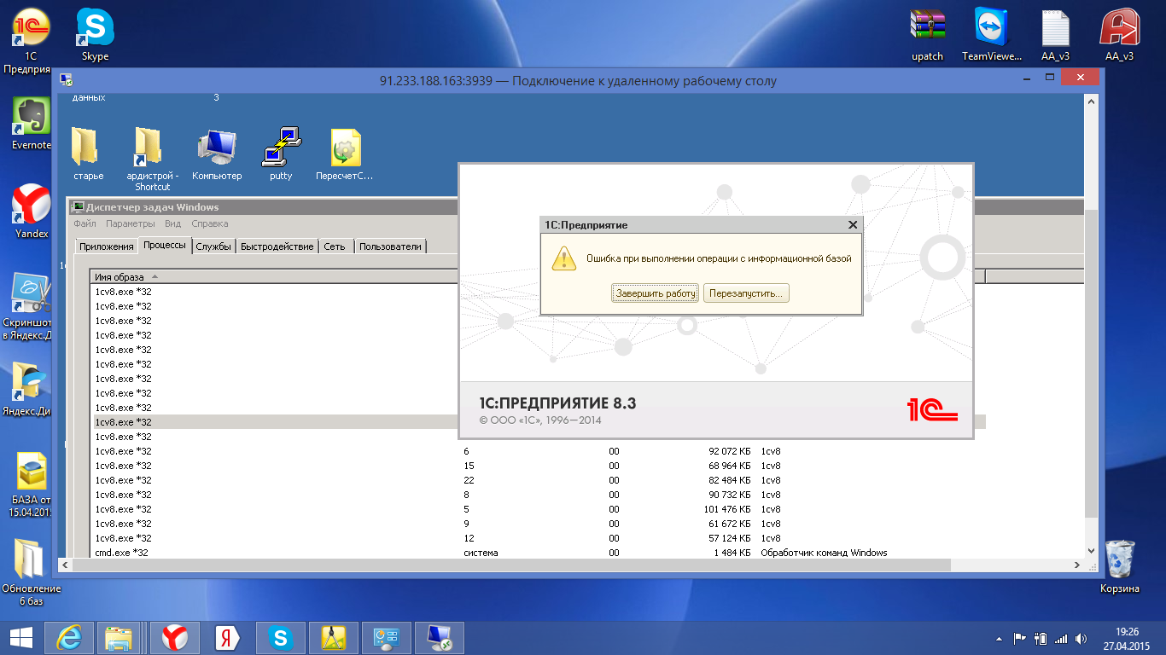Click the Завершить работу button

[656, 293]
